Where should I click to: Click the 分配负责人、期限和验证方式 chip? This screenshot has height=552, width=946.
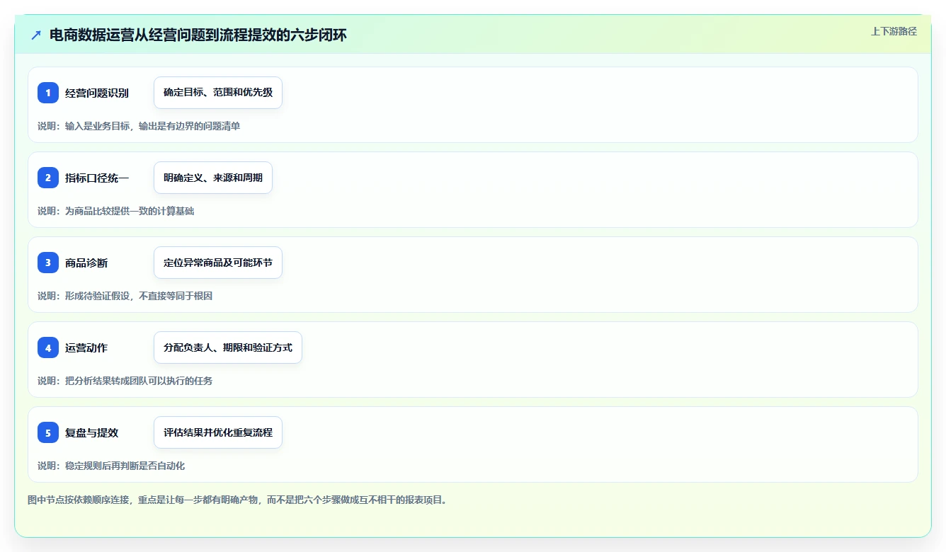[228, 347]
